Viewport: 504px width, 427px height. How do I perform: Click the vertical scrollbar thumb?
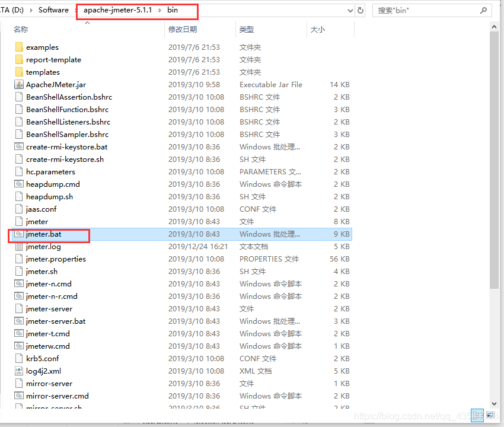(x=494, y=160)
